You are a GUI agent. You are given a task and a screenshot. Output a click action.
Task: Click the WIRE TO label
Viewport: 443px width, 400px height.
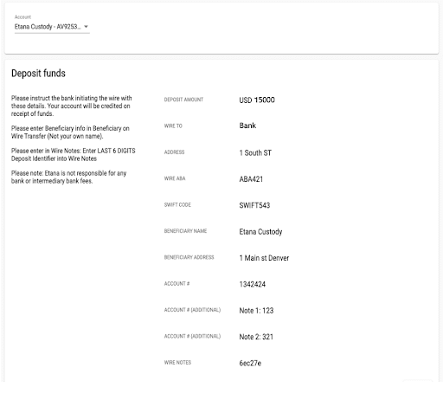[x=173, y=126]
